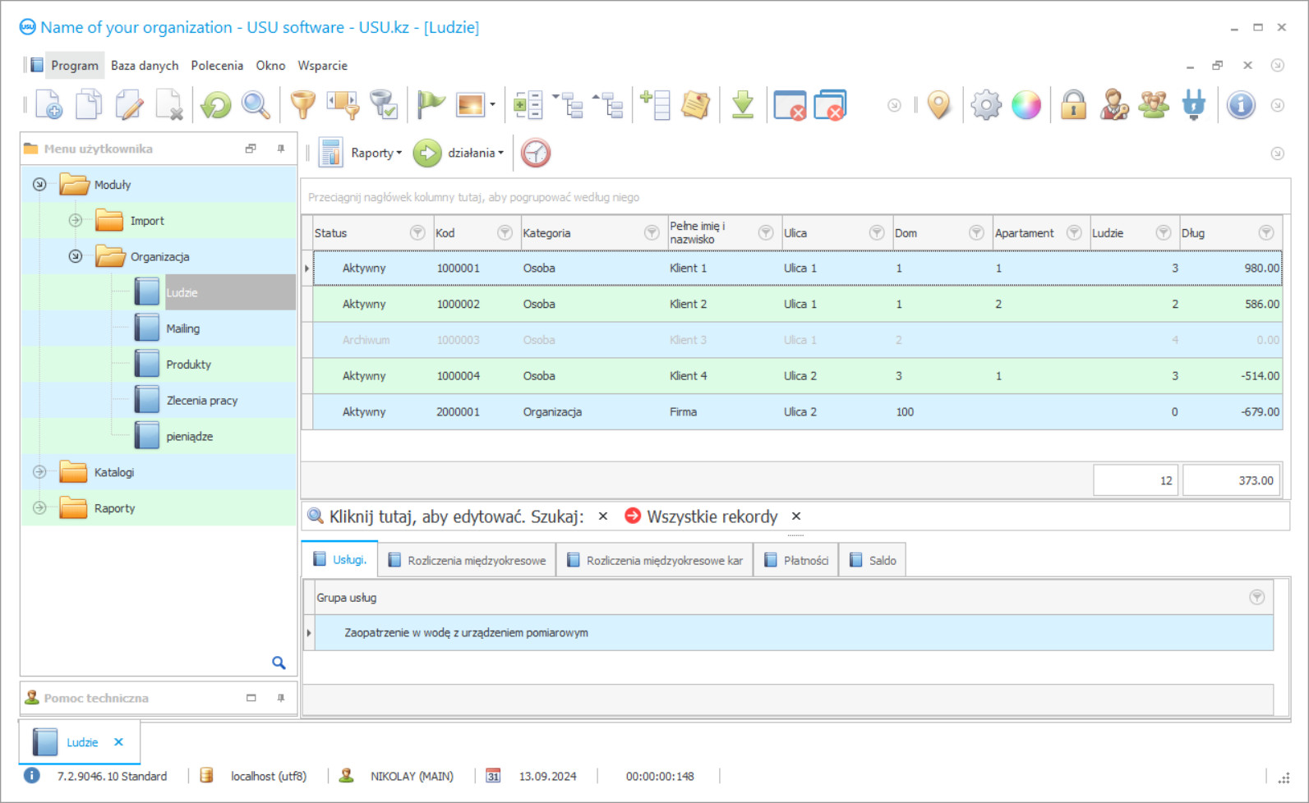Click the green refresh icon
1309x803 pixels.
click(216, 105)
